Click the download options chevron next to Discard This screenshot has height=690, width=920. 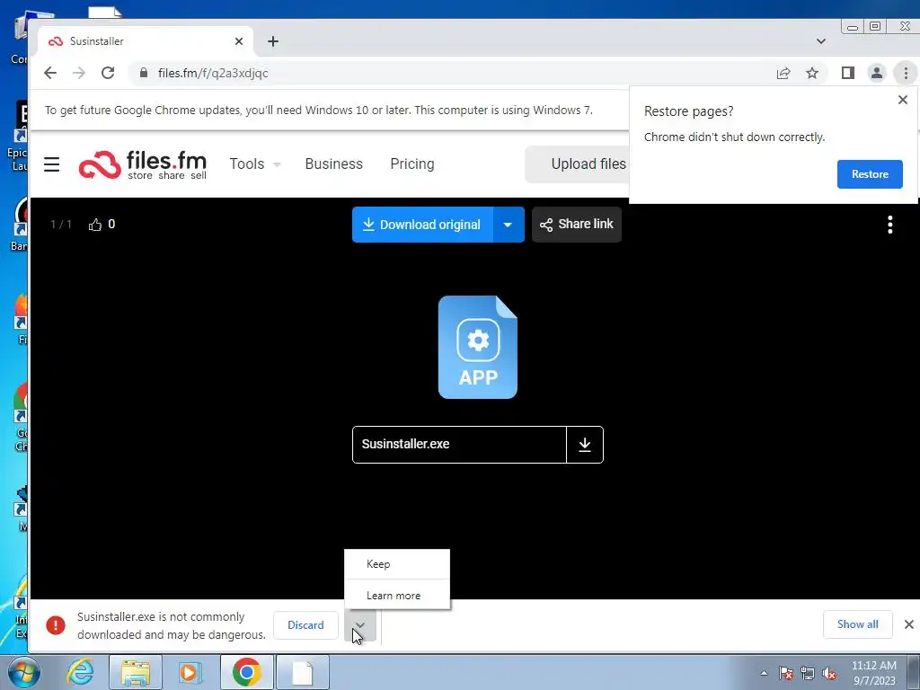coord(360,625)
